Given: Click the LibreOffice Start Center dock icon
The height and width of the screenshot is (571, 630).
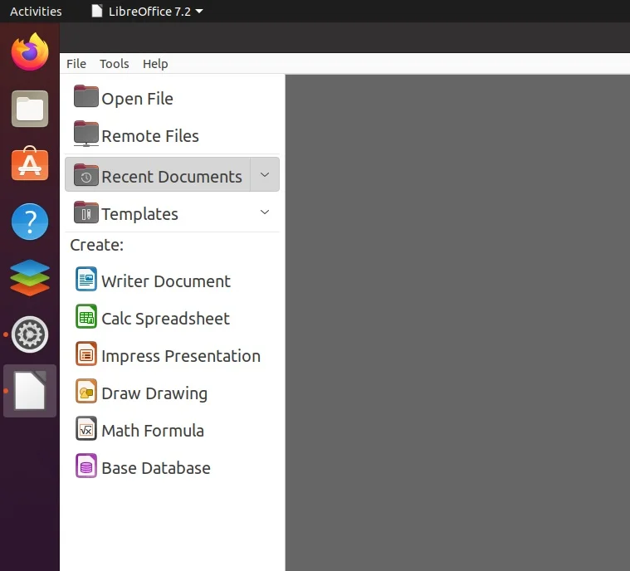Looking at the screenshot, I should (x=30, y=391).
